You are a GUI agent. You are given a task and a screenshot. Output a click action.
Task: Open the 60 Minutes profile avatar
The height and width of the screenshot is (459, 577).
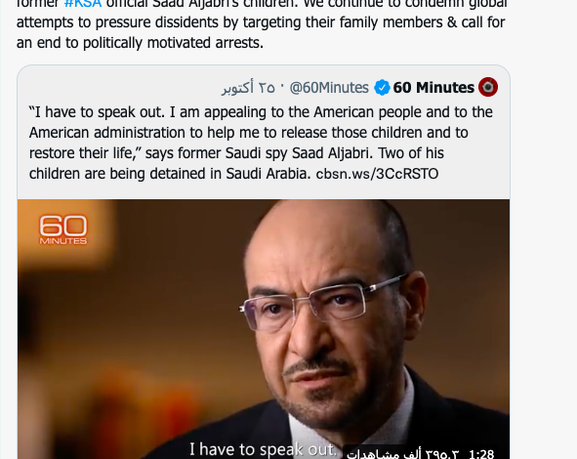click(488, 87)
